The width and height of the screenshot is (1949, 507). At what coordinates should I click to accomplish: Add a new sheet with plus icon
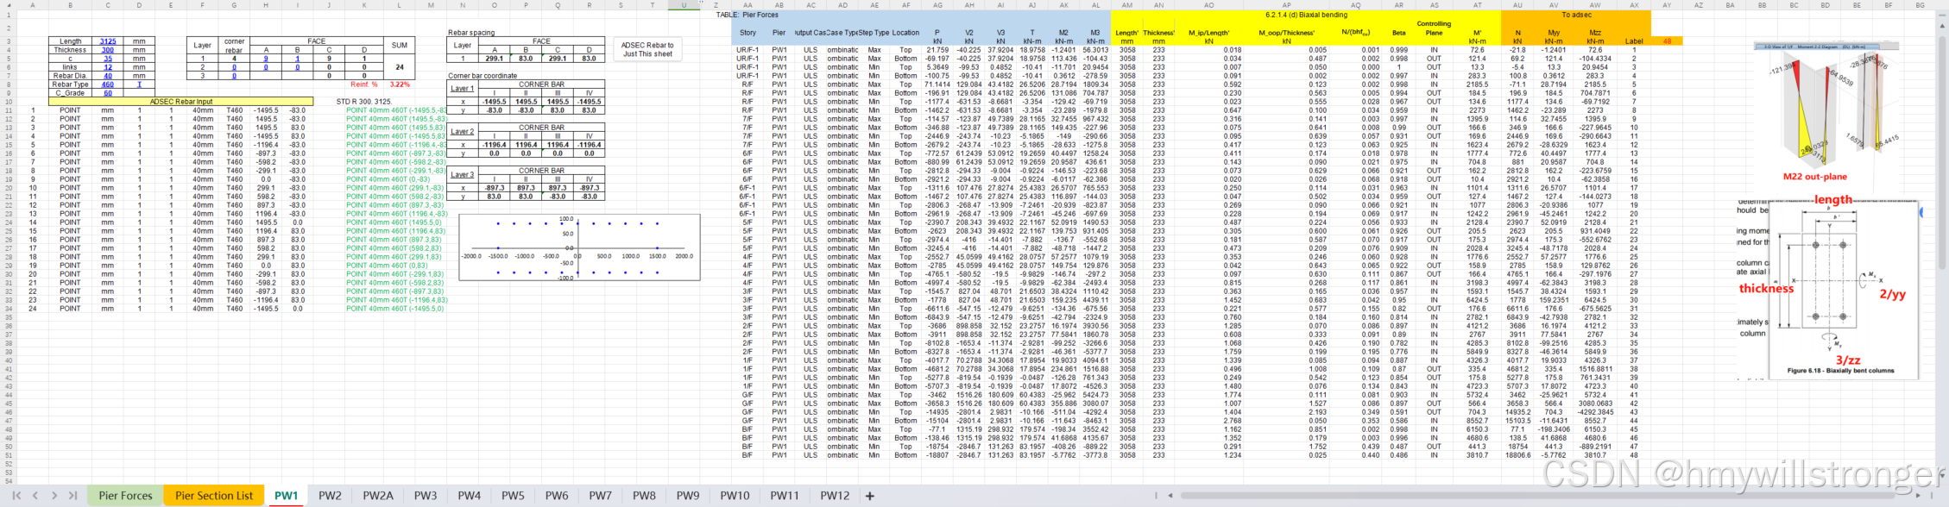pyautogui.click(x=870, y=496)
